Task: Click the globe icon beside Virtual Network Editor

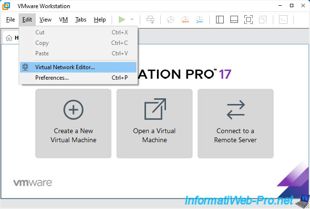Action: coord(25,67)
